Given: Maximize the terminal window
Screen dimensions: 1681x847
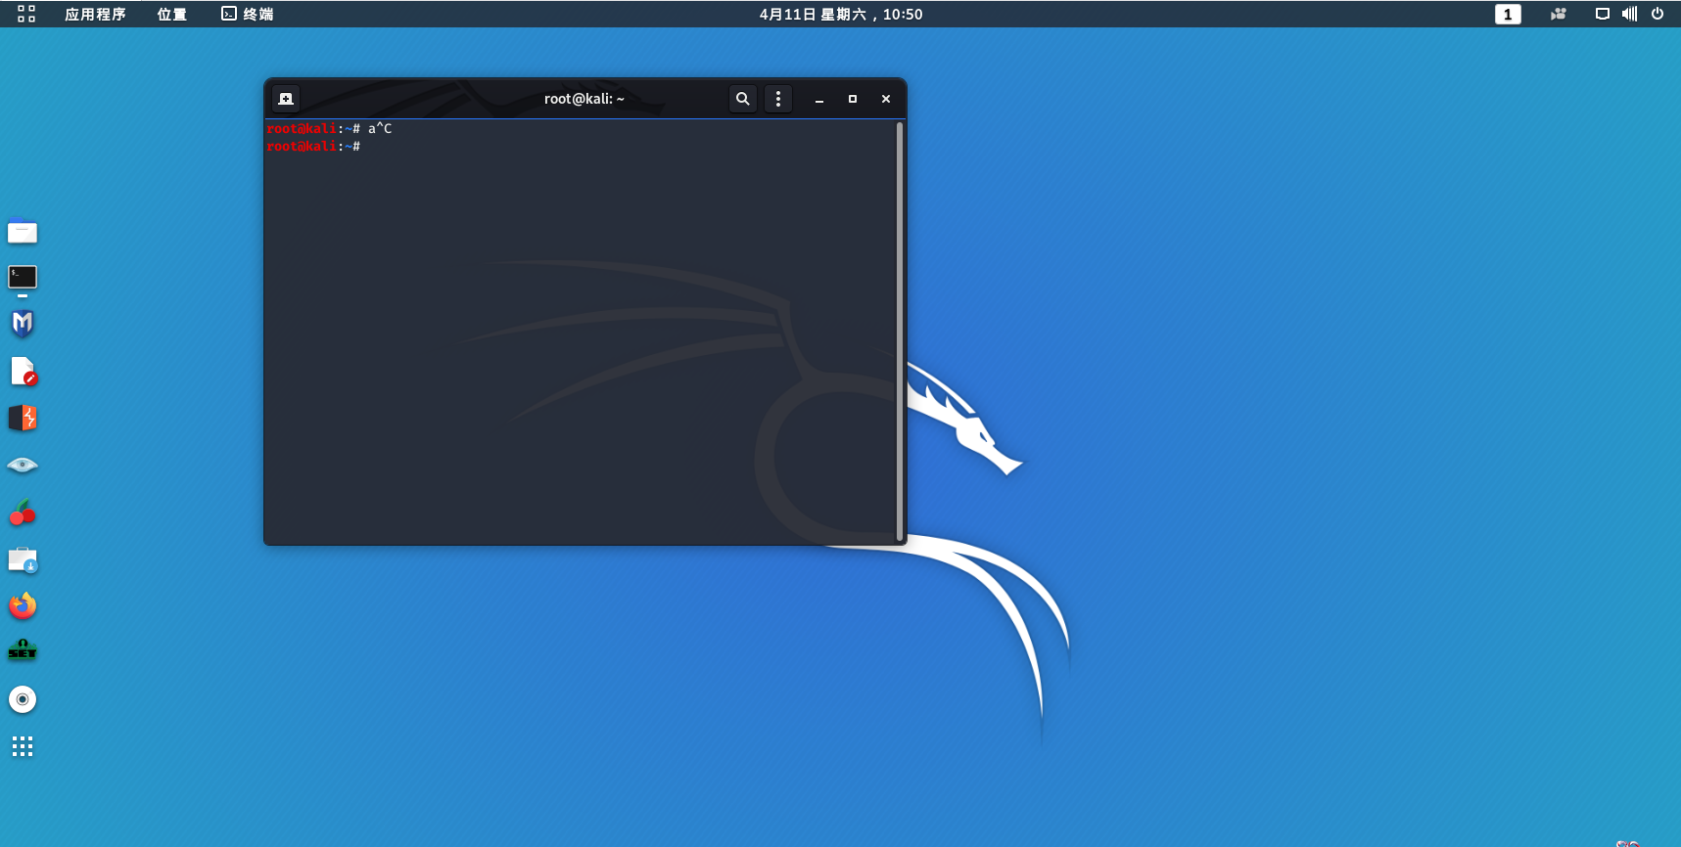Looking at the screenshot, I should click(x=853, y=99).
